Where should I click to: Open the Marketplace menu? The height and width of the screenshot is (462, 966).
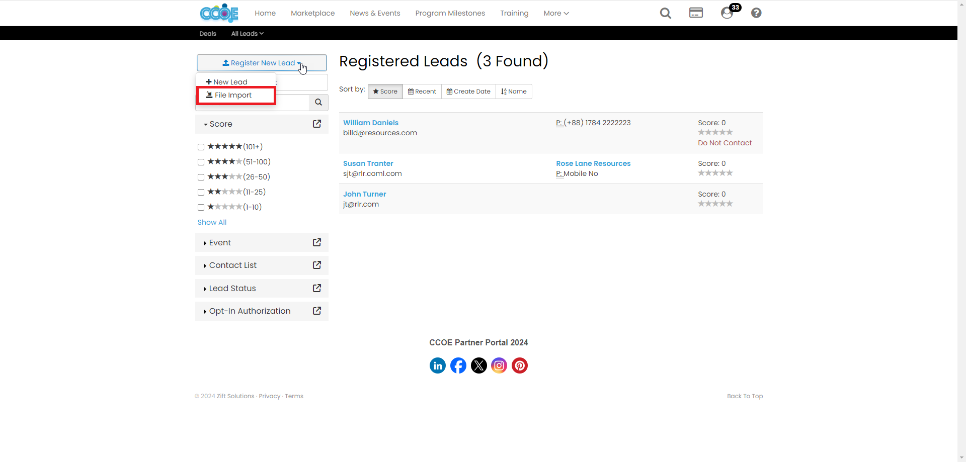pyautogui.click(x=313, y=13)
